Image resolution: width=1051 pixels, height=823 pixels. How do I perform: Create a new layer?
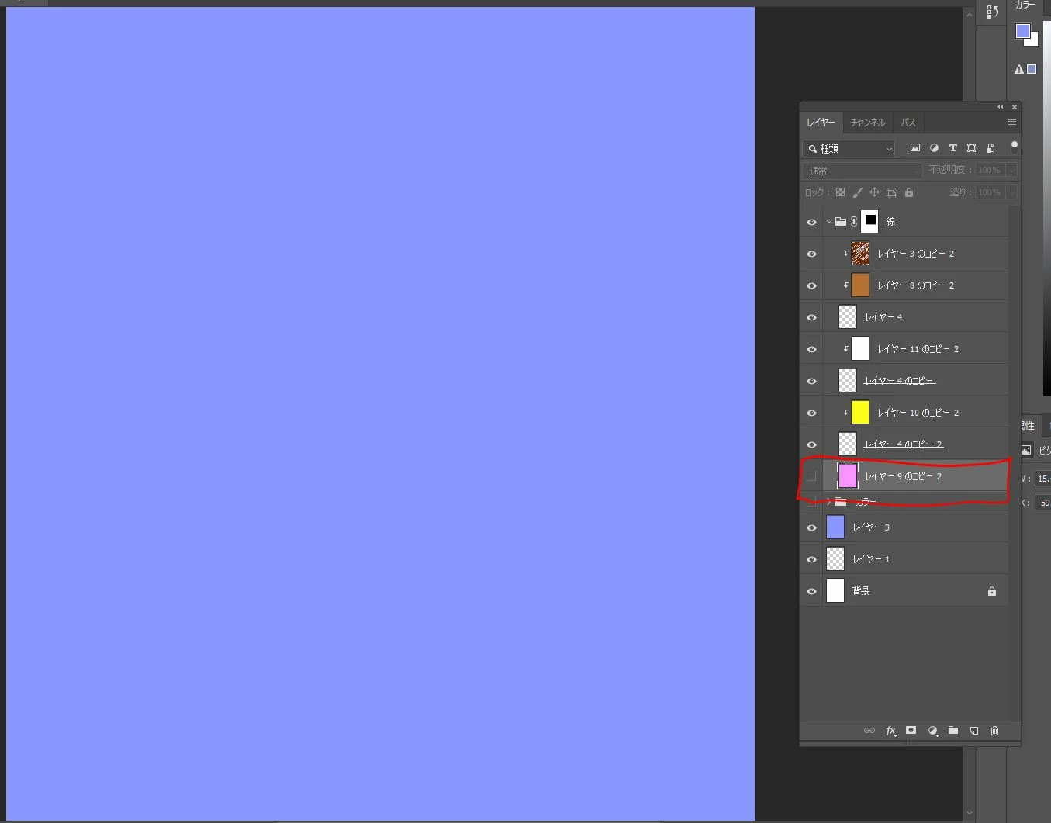click(974, 731)
